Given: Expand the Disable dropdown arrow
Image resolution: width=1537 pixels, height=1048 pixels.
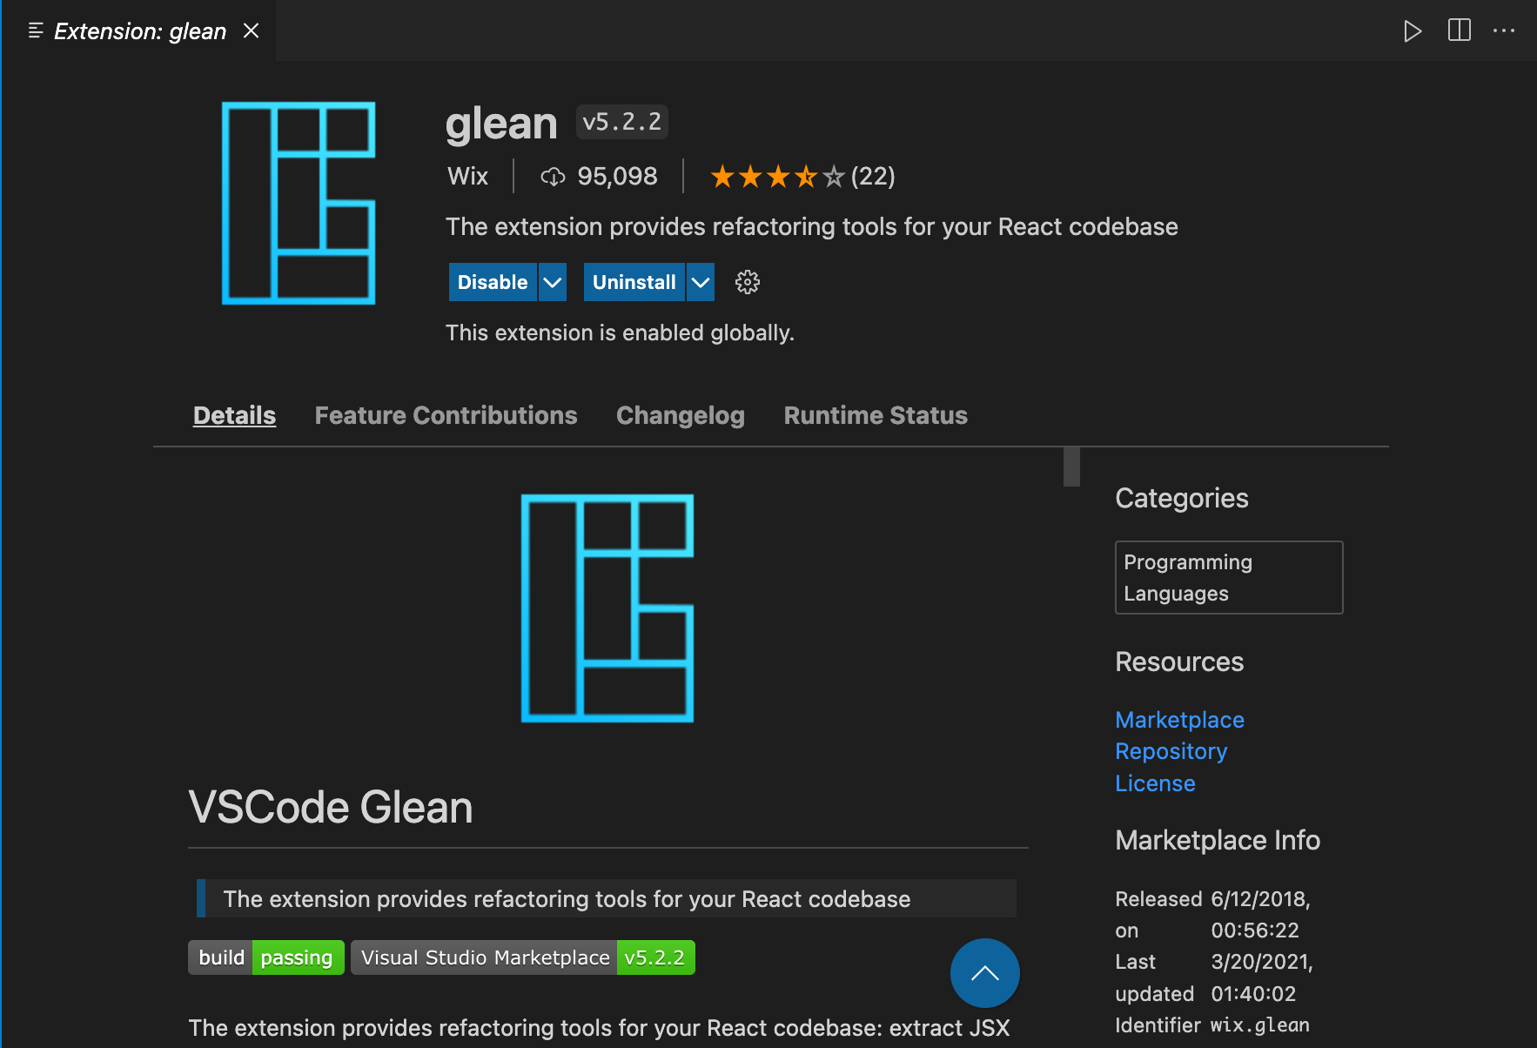Looking at the screenshot, I should (x=553, y=282).
